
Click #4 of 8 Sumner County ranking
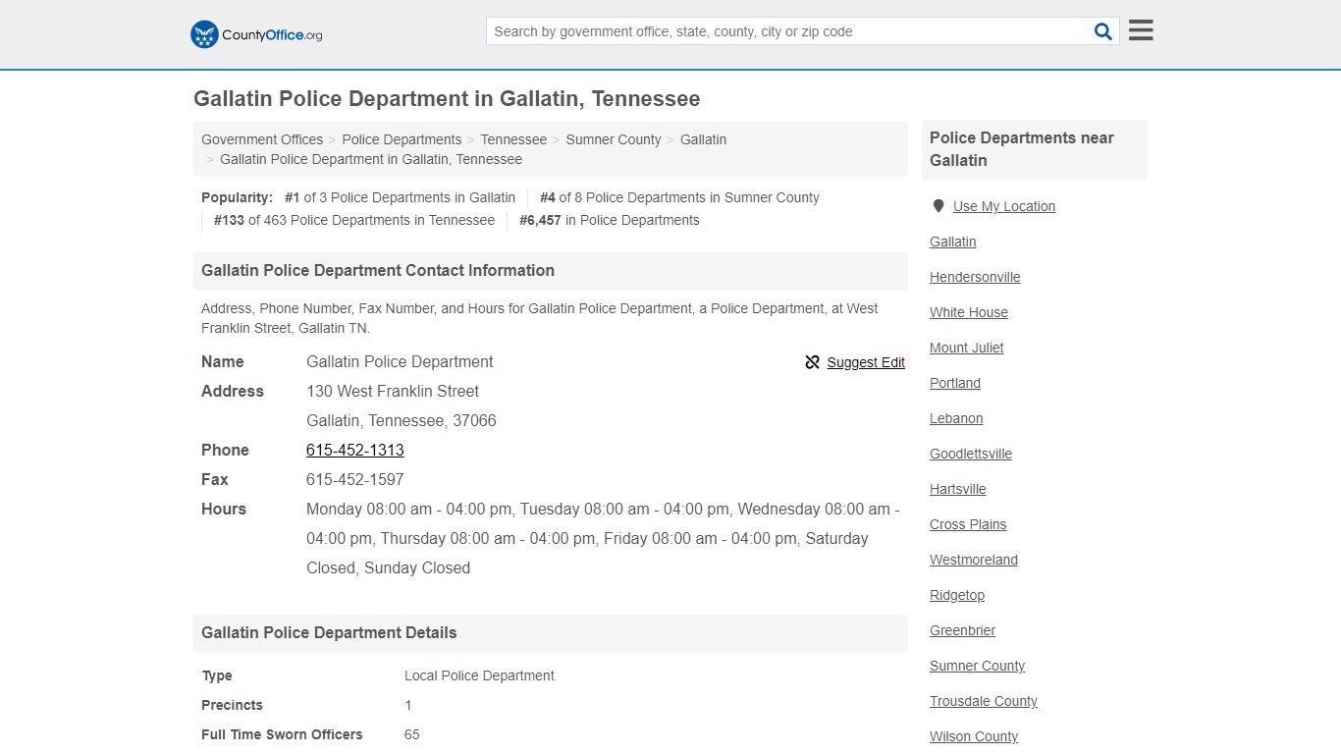(x=679, y=197)
